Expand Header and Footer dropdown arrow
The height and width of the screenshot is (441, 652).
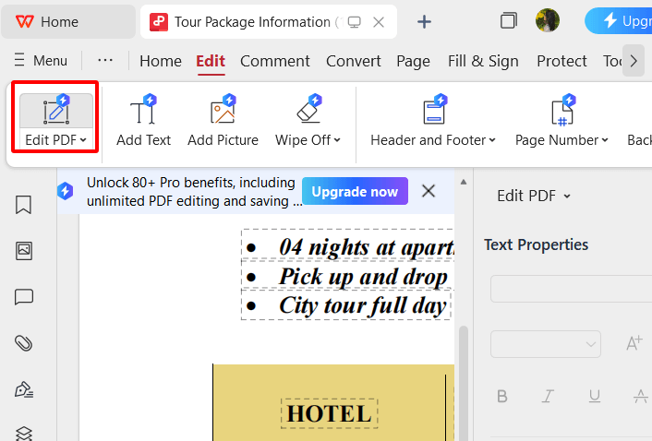(492, 140)
